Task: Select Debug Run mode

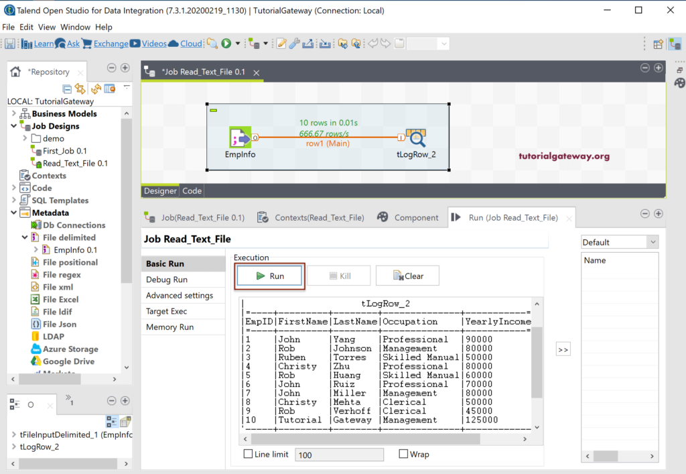Action: click(184, 280)
